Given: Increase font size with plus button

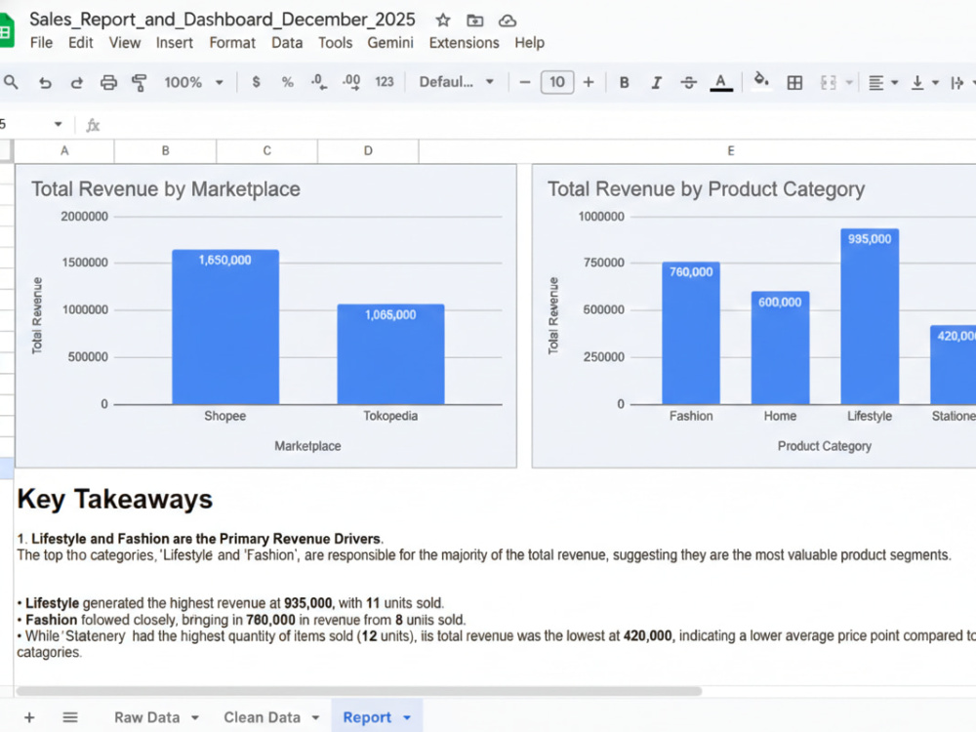Looking at the screenshot, I should [x=589, y=82].
